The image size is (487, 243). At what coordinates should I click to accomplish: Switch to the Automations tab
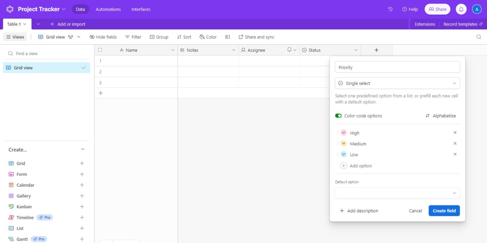(108, 9)
